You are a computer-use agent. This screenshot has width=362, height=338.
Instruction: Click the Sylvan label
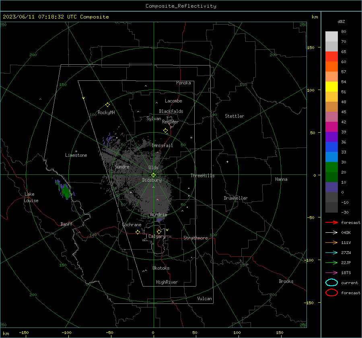coord(154,119)
